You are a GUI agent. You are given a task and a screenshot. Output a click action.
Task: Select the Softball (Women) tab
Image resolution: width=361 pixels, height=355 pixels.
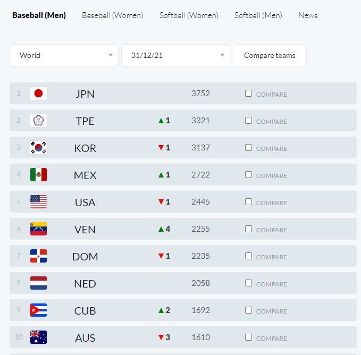tap(189, 15)
